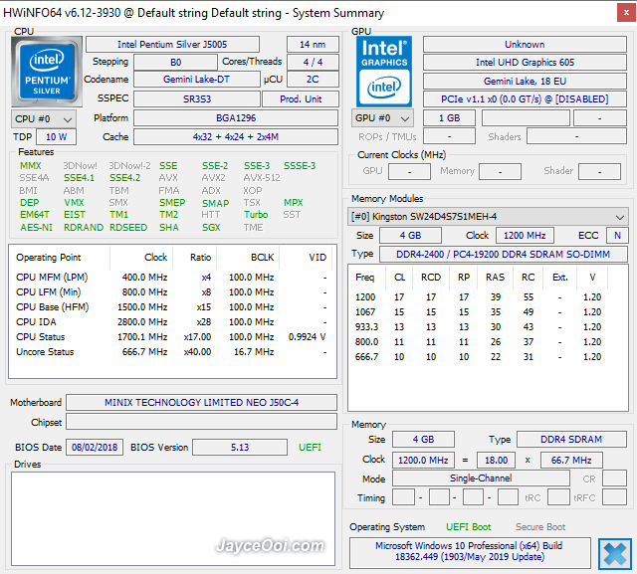637x574 pixels.
Task: Select the CPU LFM (Min) row
Action: click(x=172, y=292)
